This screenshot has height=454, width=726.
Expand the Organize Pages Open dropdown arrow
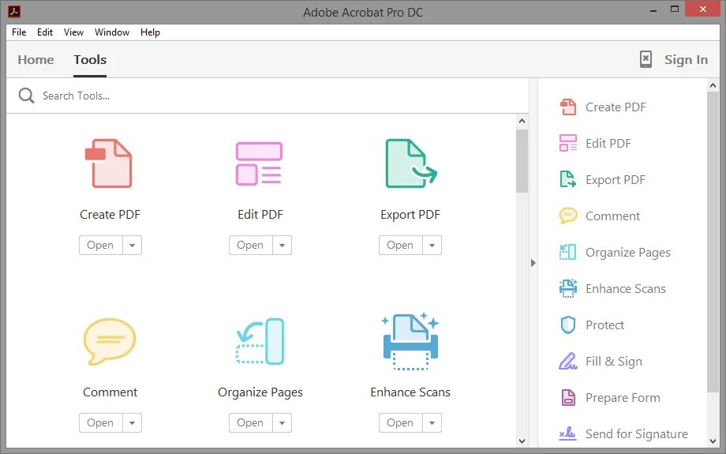pos(283,423)
